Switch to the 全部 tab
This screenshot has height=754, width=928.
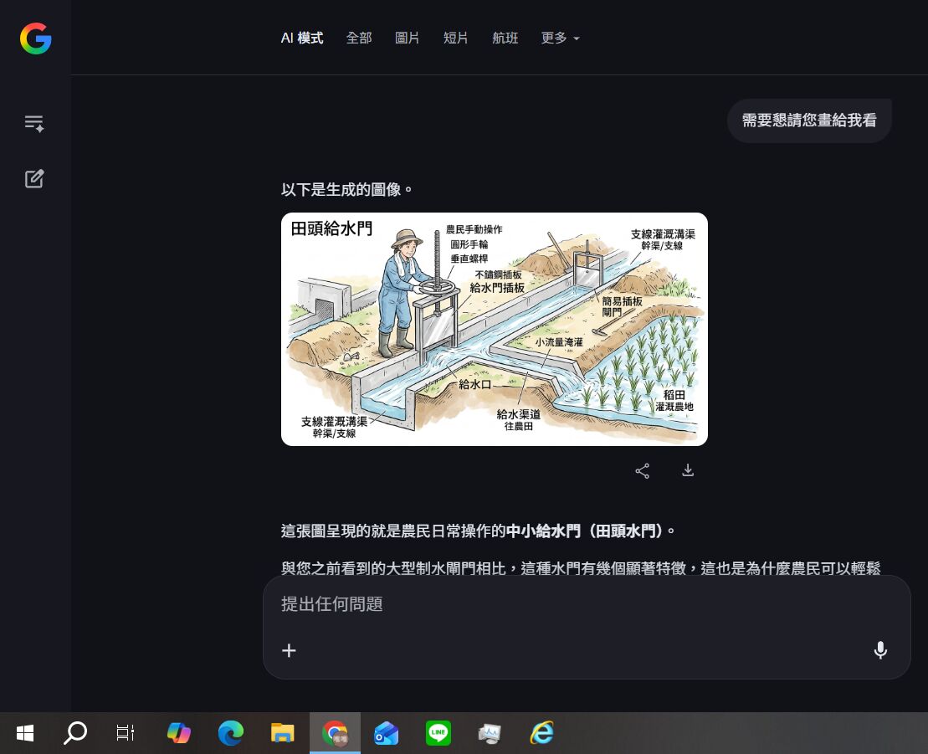point(359,38)
